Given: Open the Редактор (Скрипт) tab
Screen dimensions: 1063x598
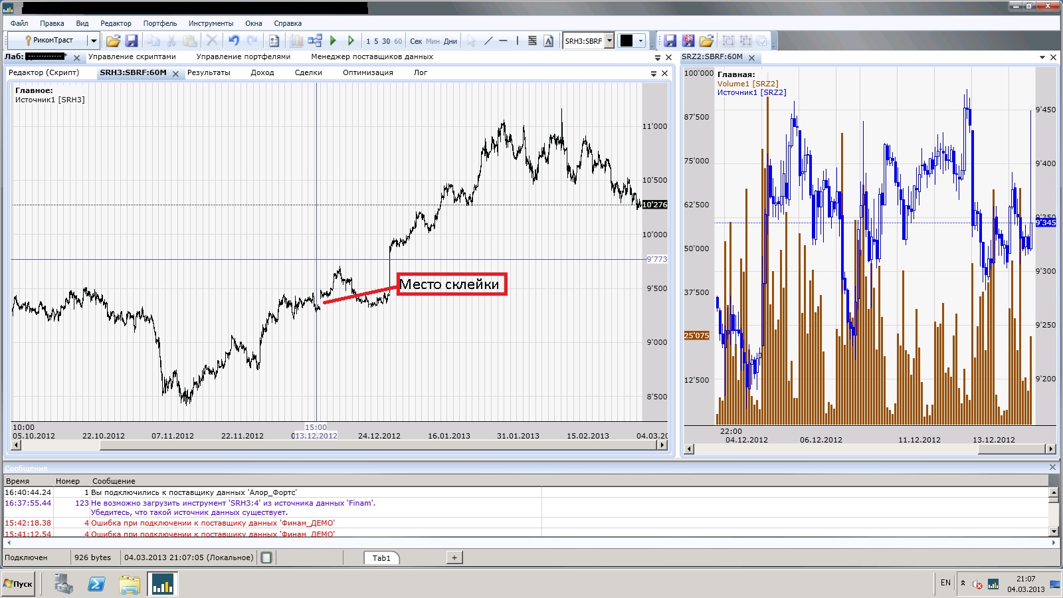Looking at the screenshot, I should [x=44, y=72].
